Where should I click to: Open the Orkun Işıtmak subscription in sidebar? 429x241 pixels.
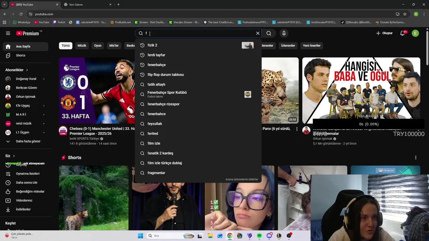pos(25,97)
